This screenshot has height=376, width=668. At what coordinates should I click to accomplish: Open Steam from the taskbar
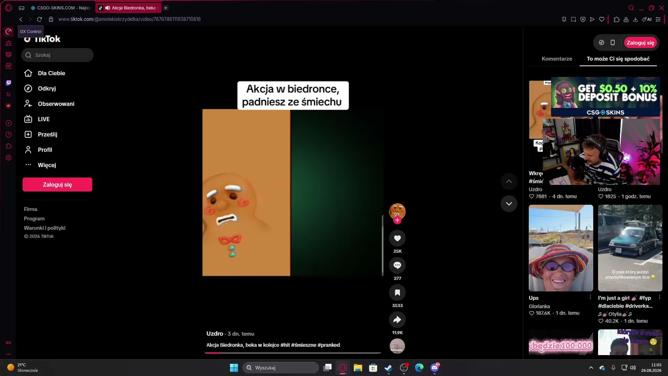pyautogui.click(x=388, y=368)
